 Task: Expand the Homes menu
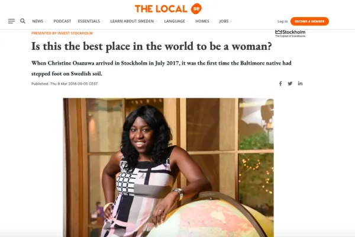[x=204, y=21]
